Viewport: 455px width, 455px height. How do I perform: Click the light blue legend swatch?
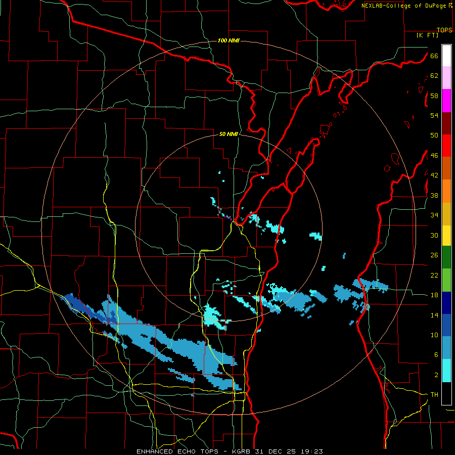click(x=446, y=347)
